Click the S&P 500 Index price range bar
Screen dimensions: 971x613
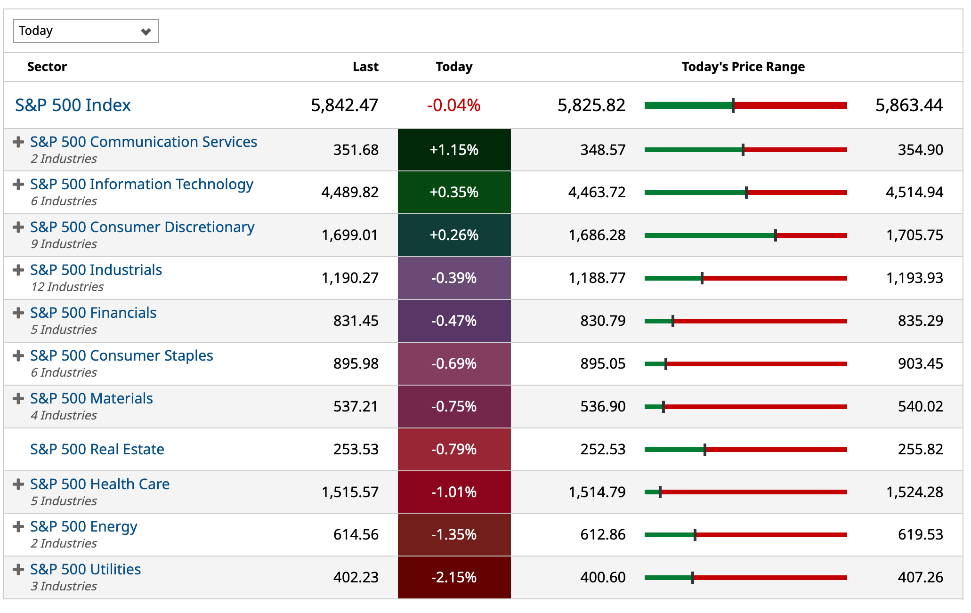point(745,105)
